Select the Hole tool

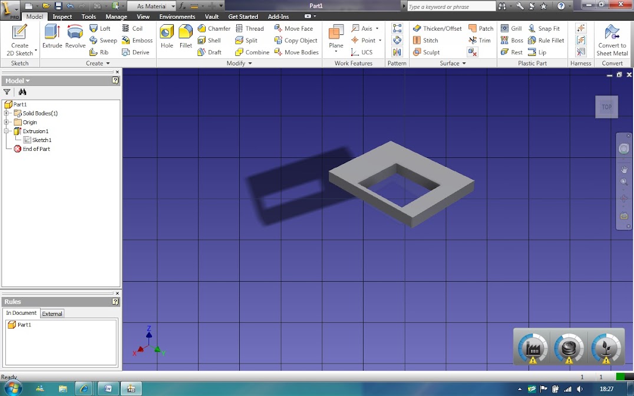[x=167, y=37]
